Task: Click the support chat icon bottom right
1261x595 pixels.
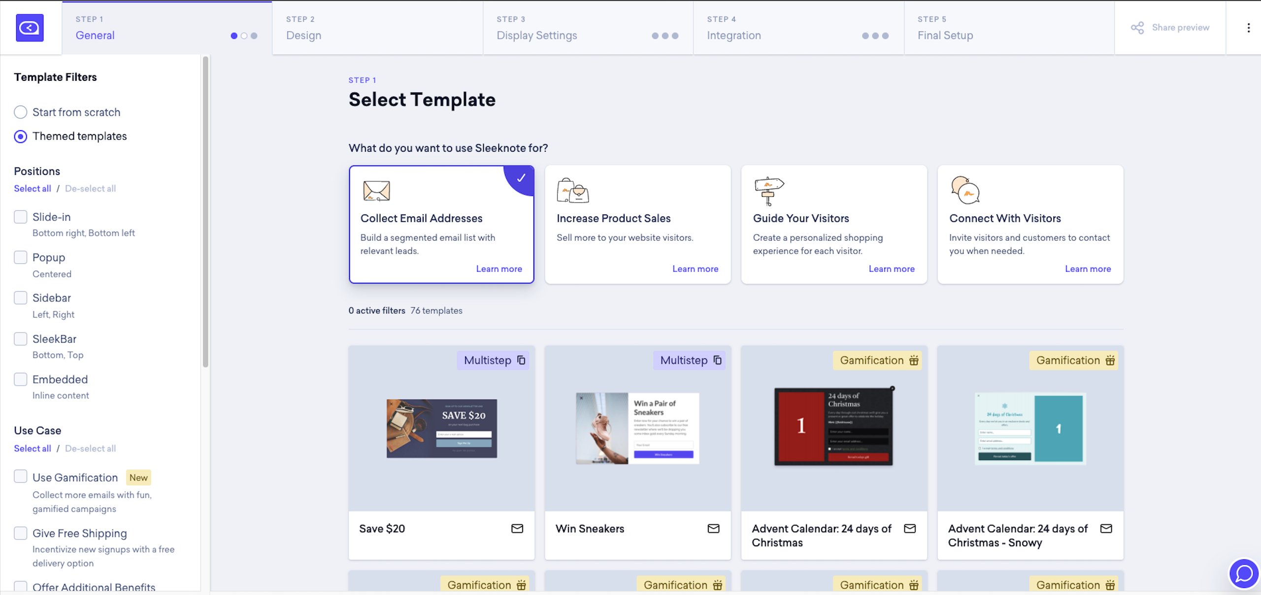Action: (x=1241, y=572)
